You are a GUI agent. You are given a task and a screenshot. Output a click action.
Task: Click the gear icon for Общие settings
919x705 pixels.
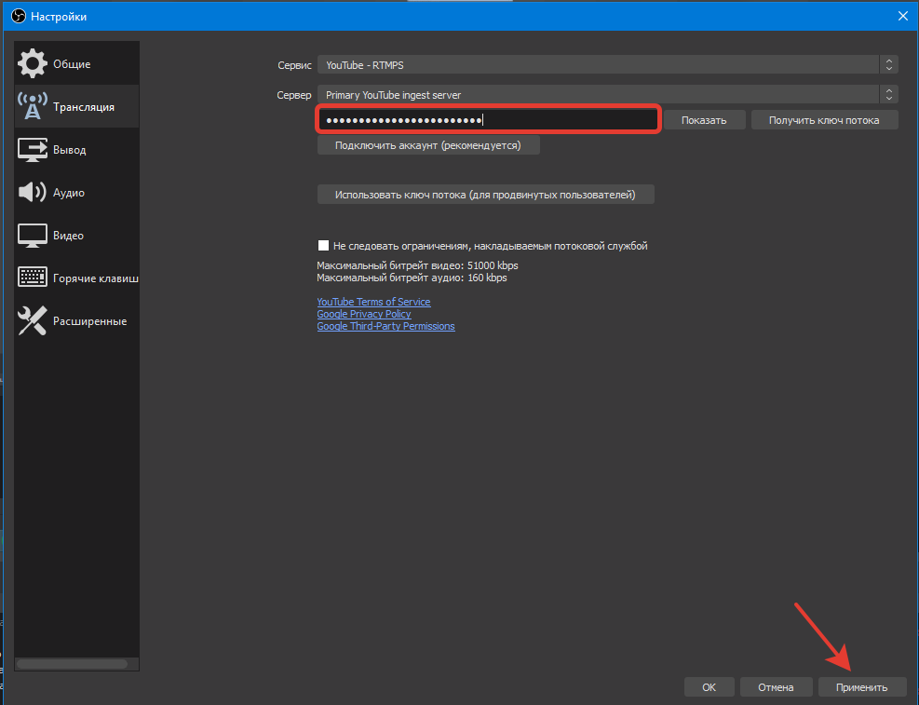(33, 64)
